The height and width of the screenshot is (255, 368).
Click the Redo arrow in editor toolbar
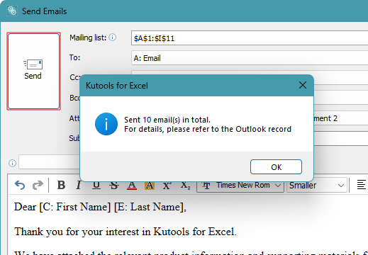click(x=38, y=185)
